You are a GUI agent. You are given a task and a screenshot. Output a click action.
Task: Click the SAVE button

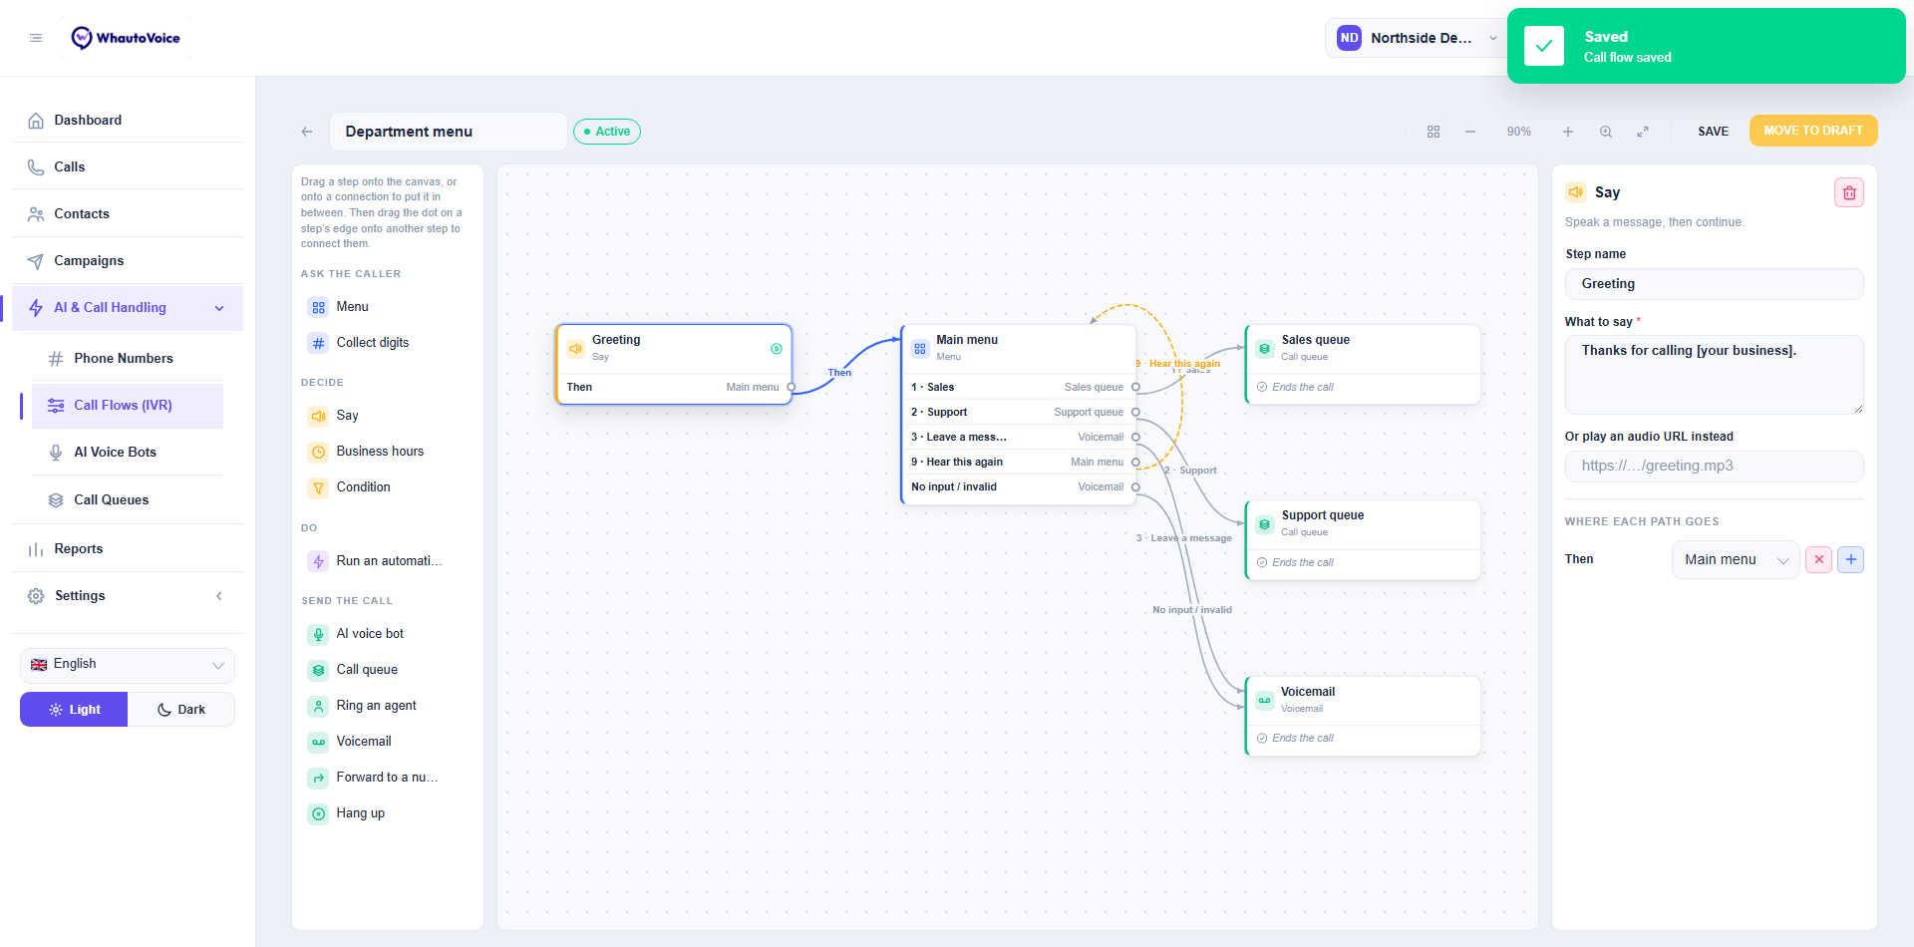click(x=1714, y=132)
